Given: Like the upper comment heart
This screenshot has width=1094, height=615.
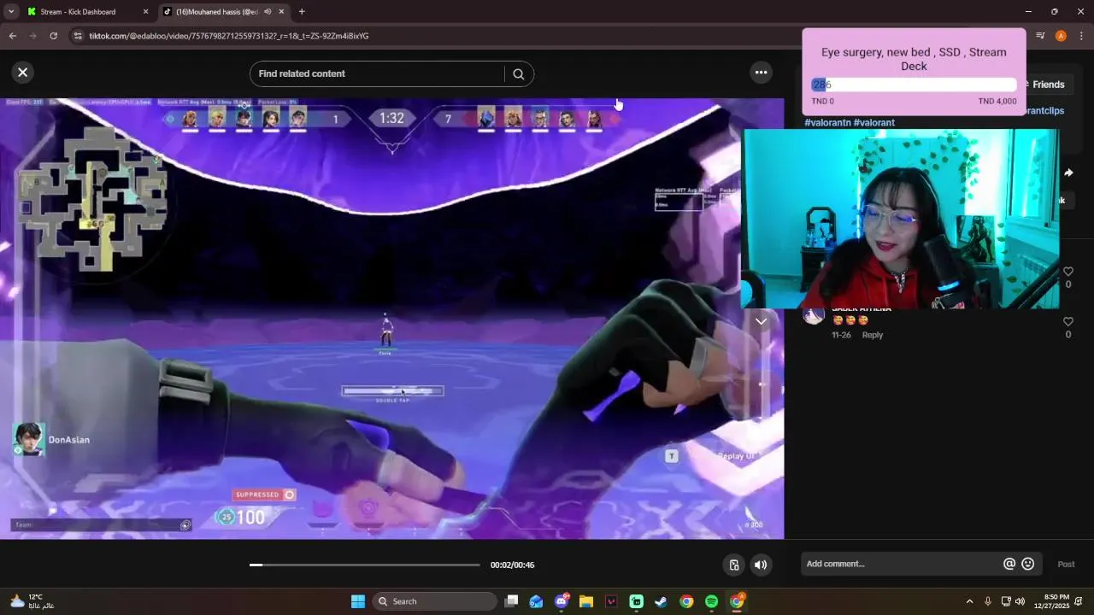Looking at the screenshot, I should 1068,272.
